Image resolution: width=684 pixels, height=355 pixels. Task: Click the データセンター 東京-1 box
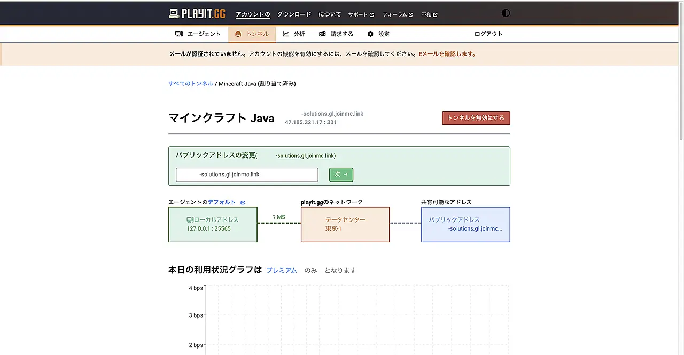[345, 224]
